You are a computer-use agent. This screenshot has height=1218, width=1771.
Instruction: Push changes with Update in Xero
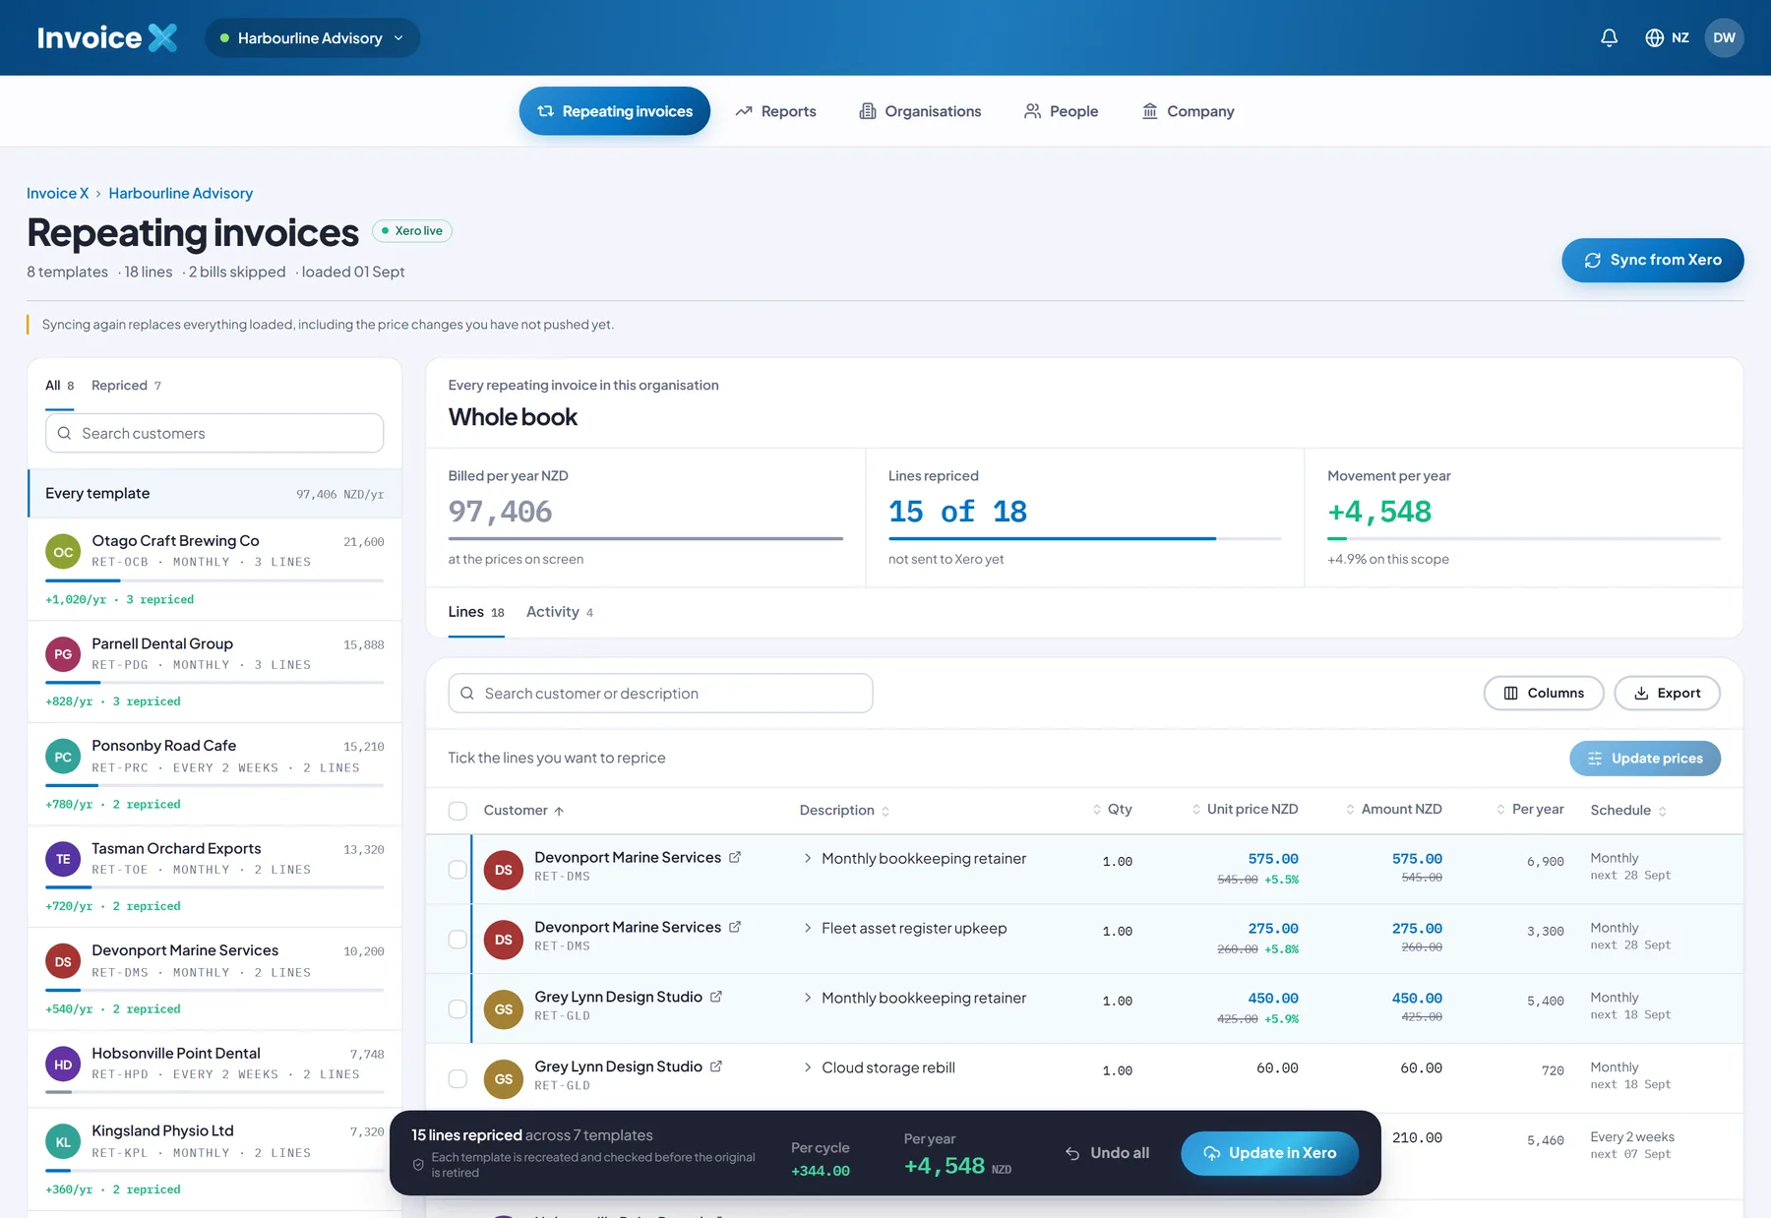pos(1269,1153)
